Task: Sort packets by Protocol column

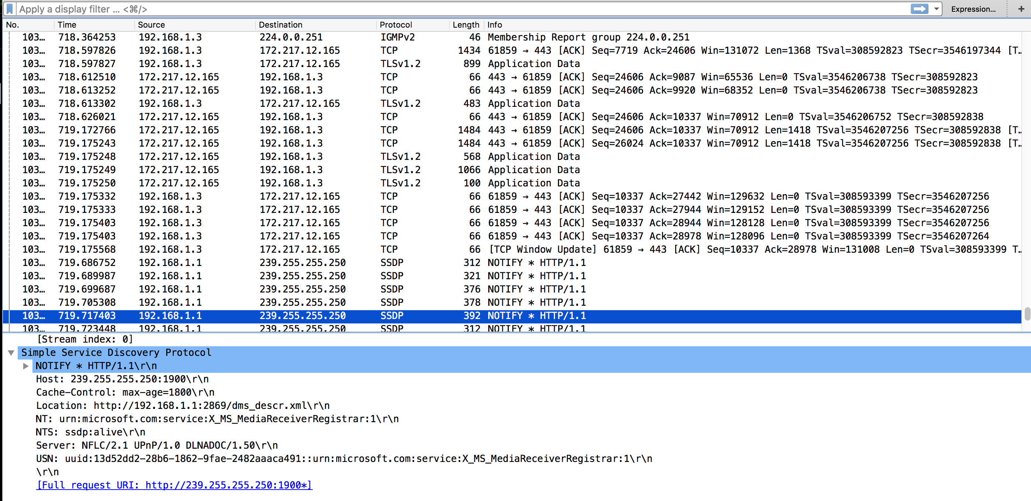Action: 395,25
